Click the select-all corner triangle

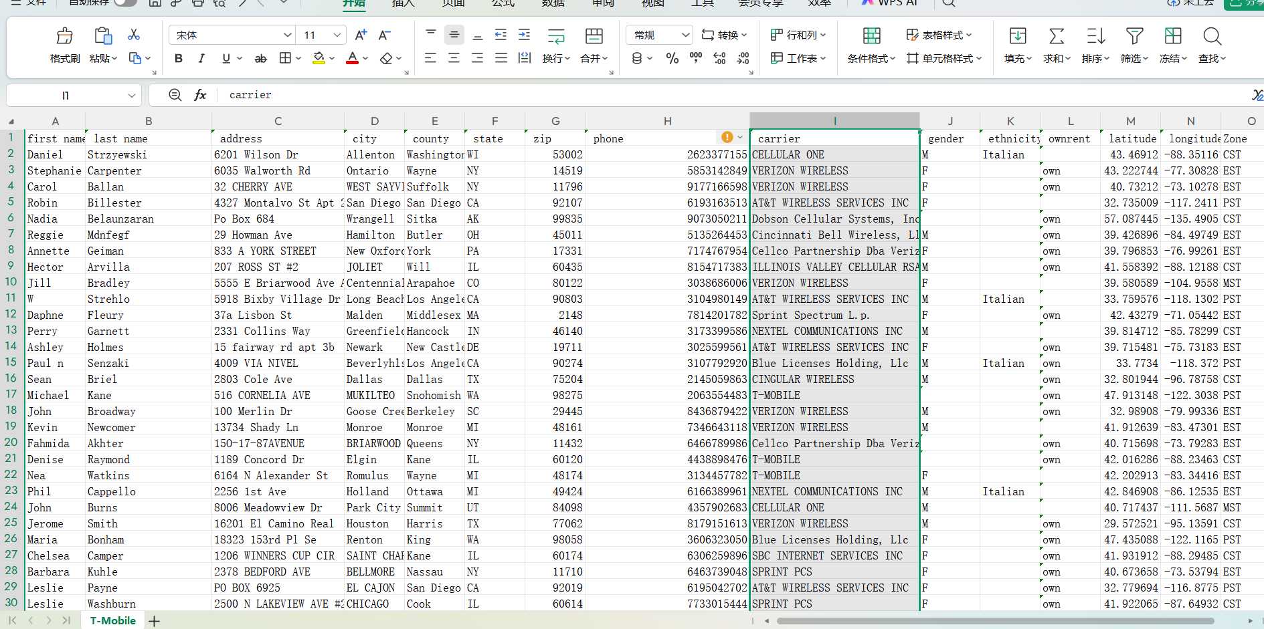pyautogui.click(x=11, y=122)
